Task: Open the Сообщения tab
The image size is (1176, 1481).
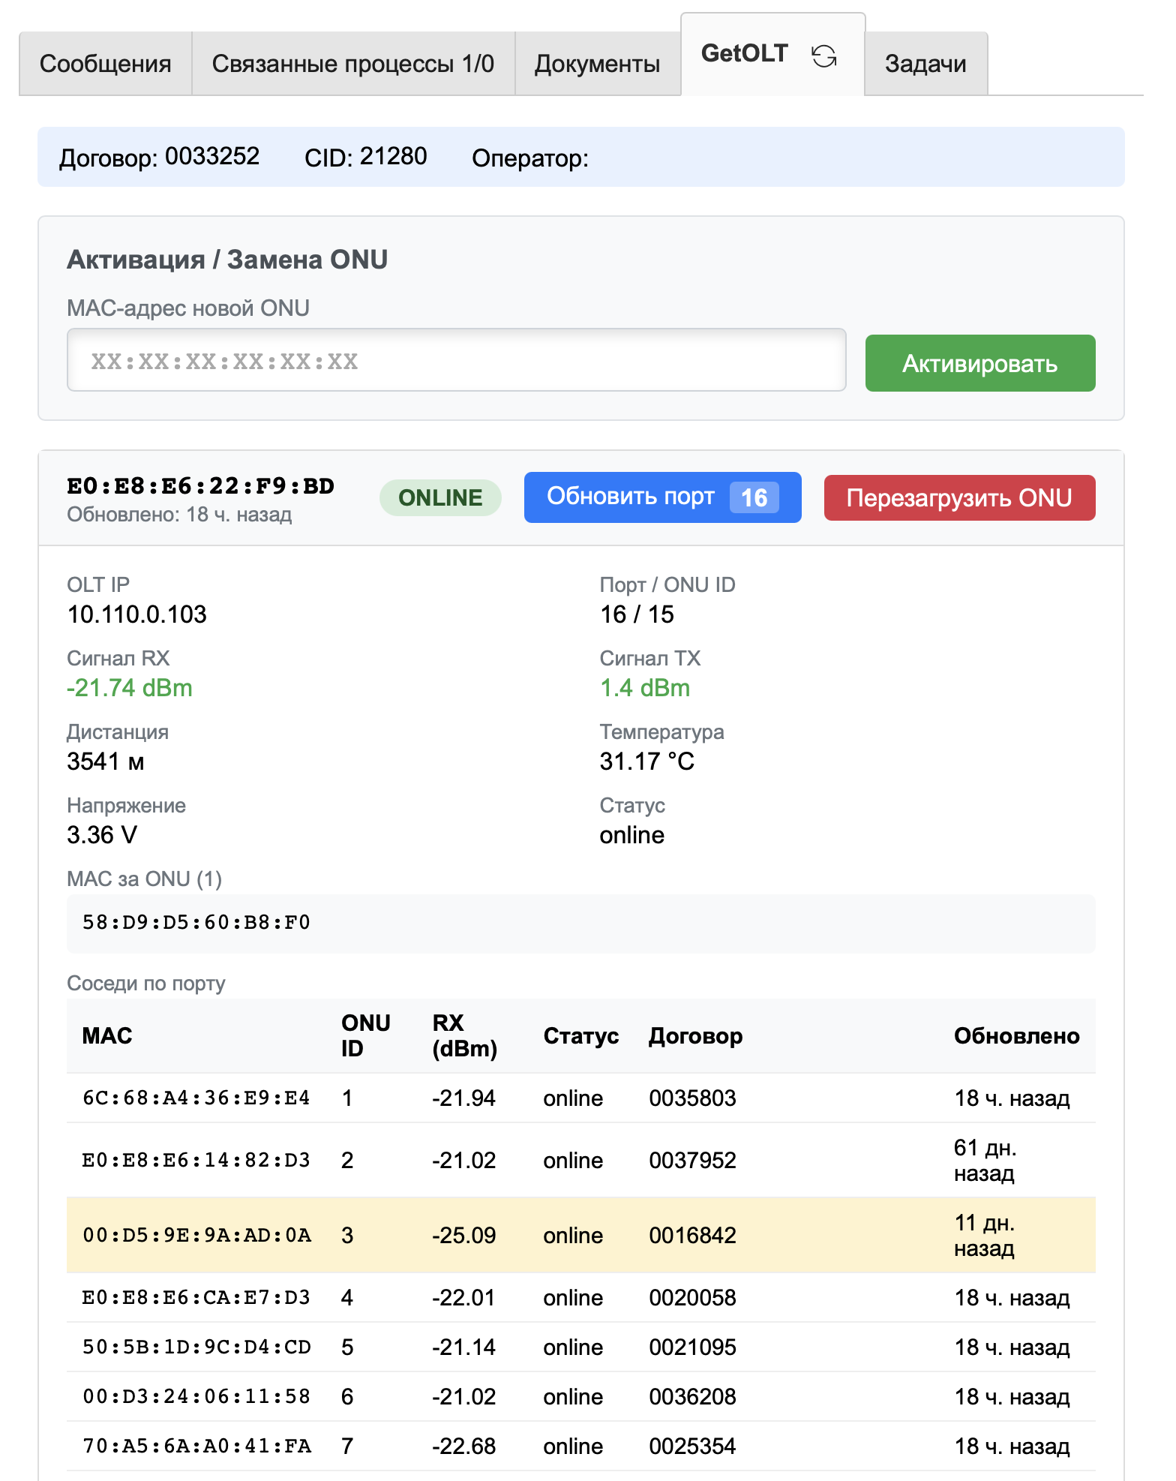Action: point(105,64)
